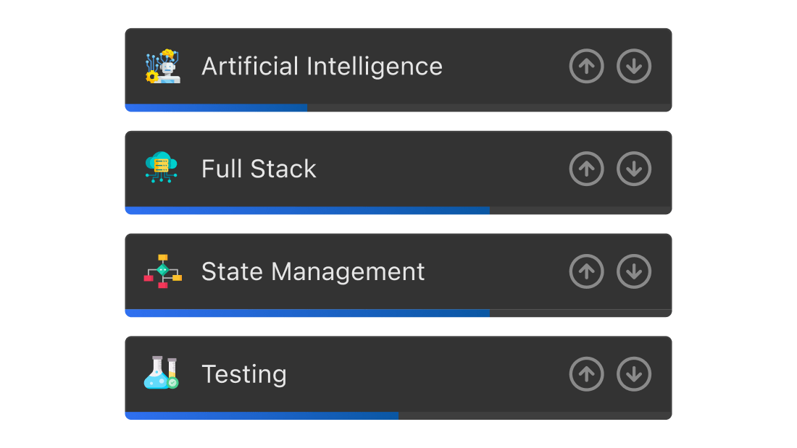Select the State Management label
Viewport: 797px width, 448px height.
point(313,271)
